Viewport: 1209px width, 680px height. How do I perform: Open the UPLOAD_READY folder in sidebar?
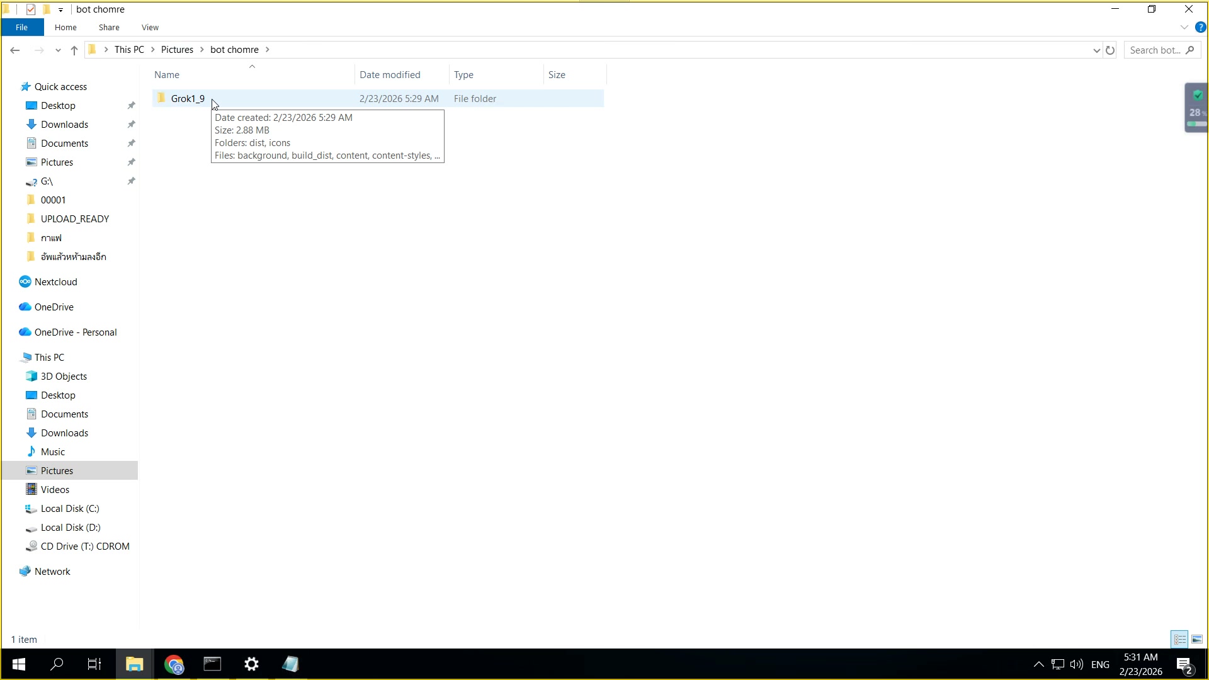74,218
